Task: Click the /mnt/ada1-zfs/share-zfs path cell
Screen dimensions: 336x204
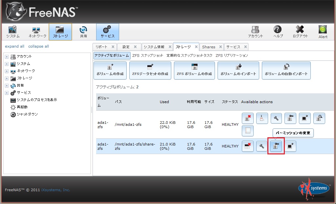Action: 135,146
